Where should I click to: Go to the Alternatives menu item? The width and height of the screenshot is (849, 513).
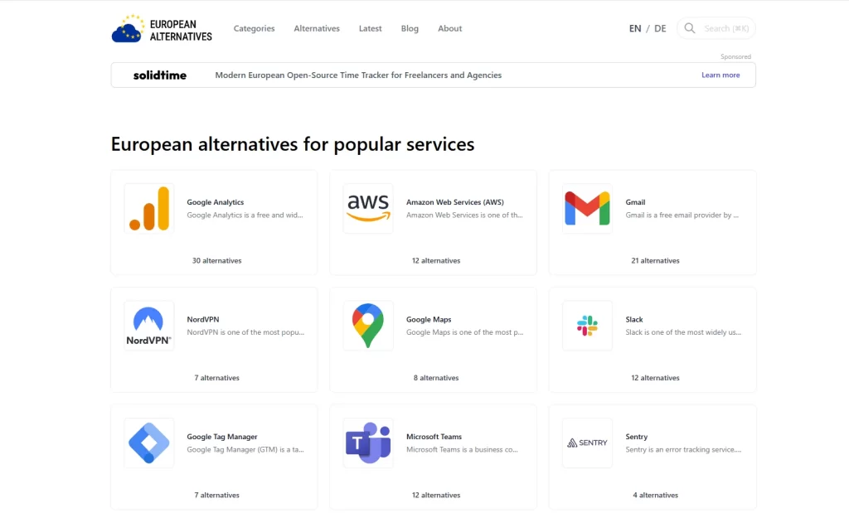click(317, 28)
